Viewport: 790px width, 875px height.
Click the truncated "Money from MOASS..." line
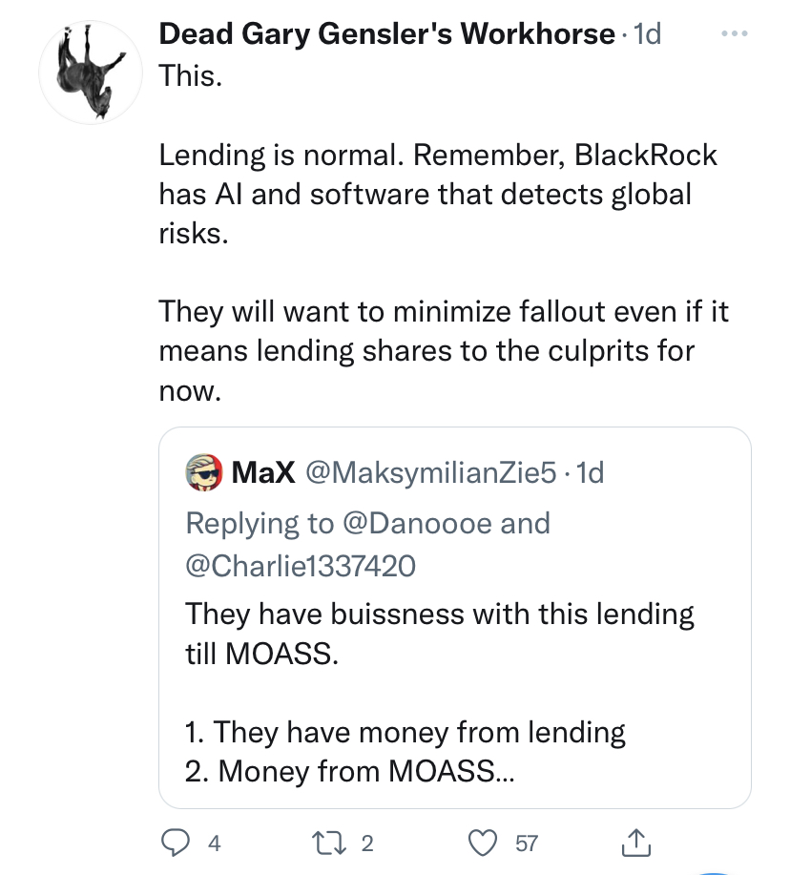pos(349,771)
